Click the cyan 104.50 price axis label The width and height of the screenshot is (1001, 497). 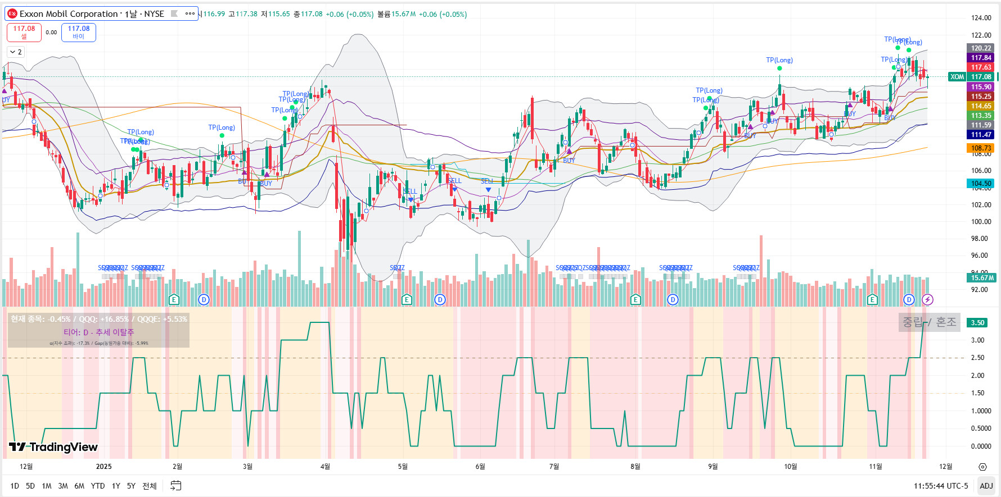(981, 184)
